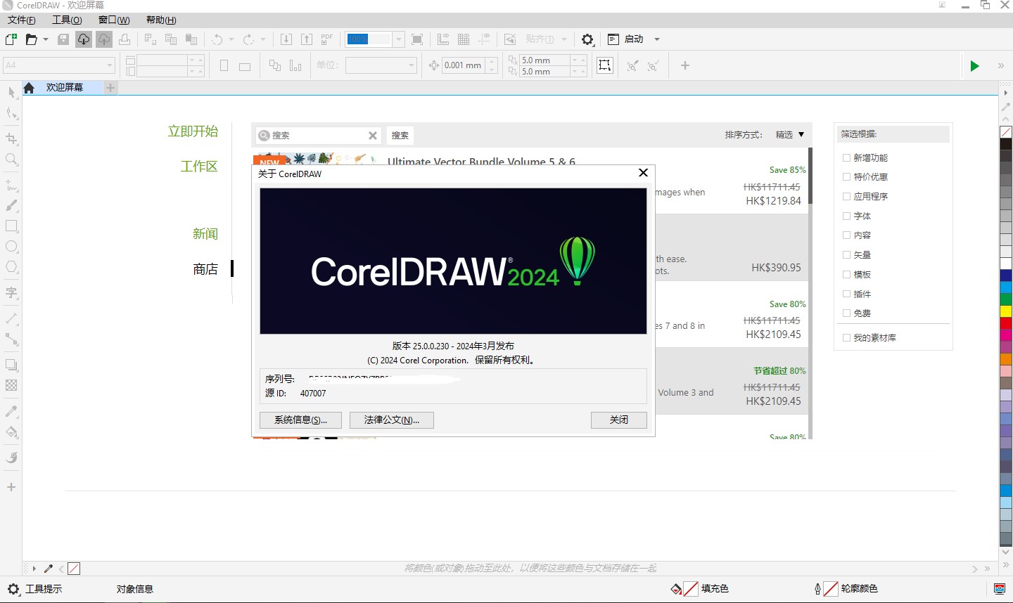Click the home icon on welcome tab
This screenshot has height=603, width=1013.
[29, 88]
